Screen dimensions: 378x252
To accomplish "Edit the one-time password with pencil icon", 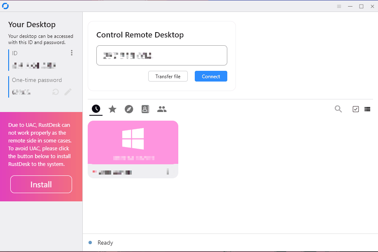I will click(x=68, y=92).
